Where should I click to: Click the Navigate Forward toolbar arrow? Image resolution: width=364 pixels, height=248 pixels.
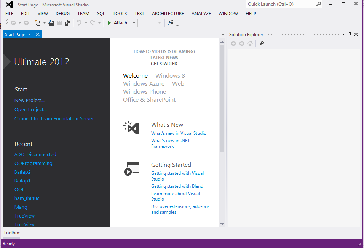[26, 23]
